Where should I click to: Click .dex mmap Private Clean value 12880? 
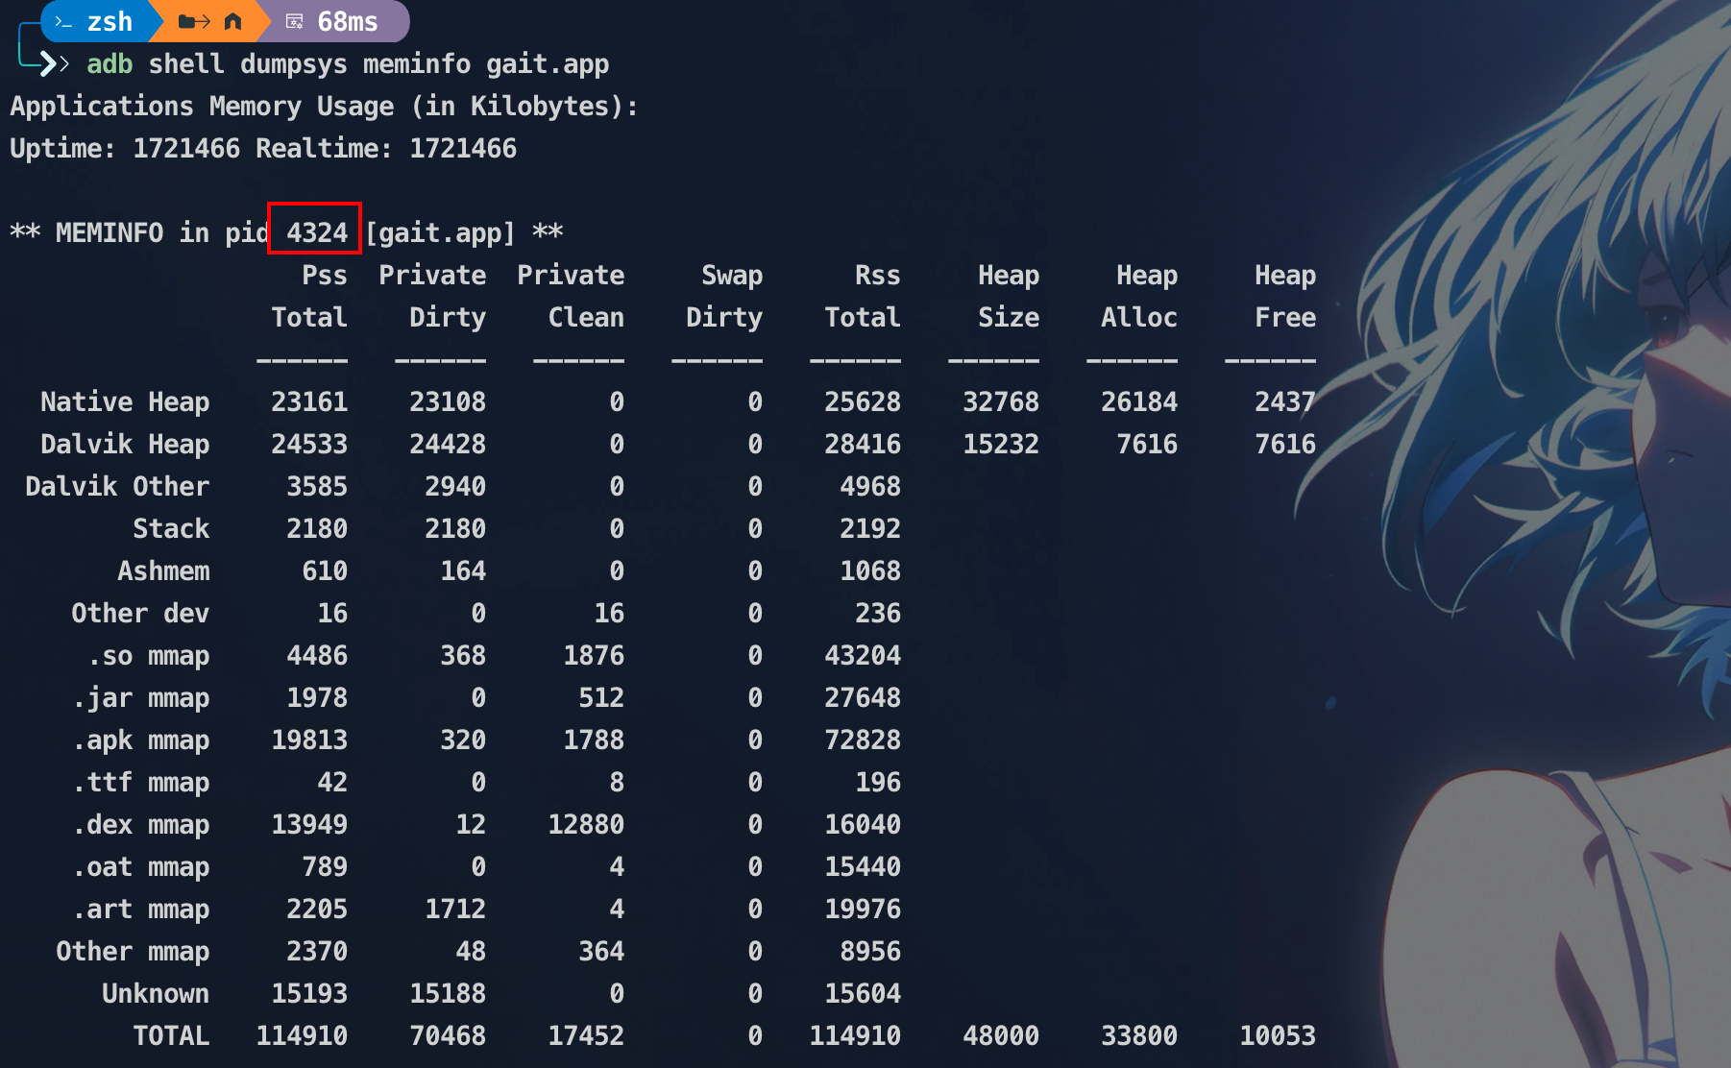586,824
